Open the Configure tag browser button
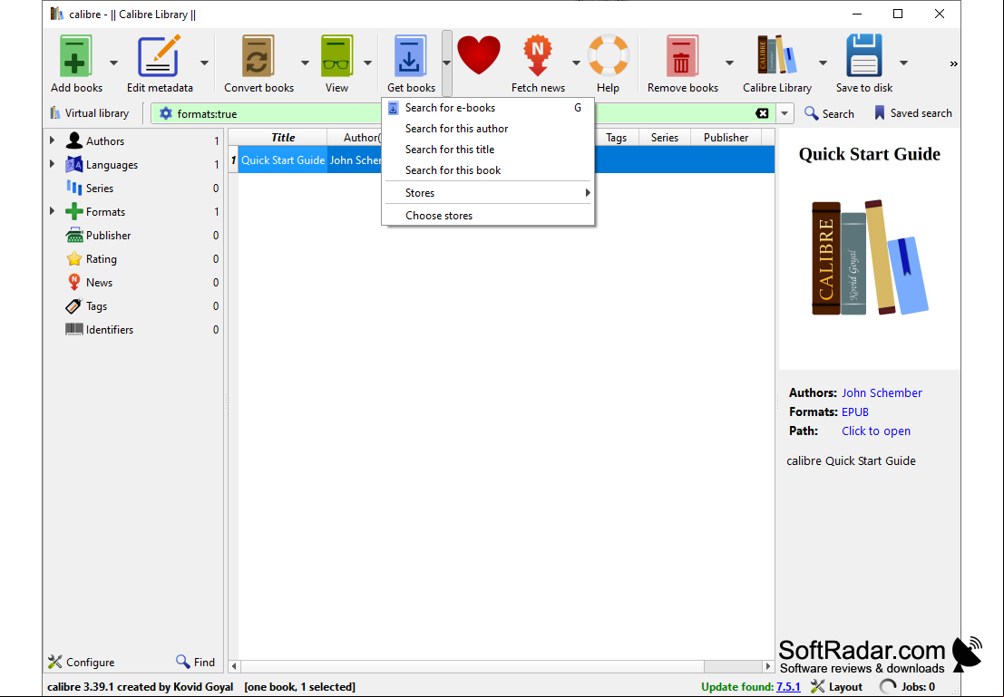Viewport: 1004px width, 697px height. 82,662
